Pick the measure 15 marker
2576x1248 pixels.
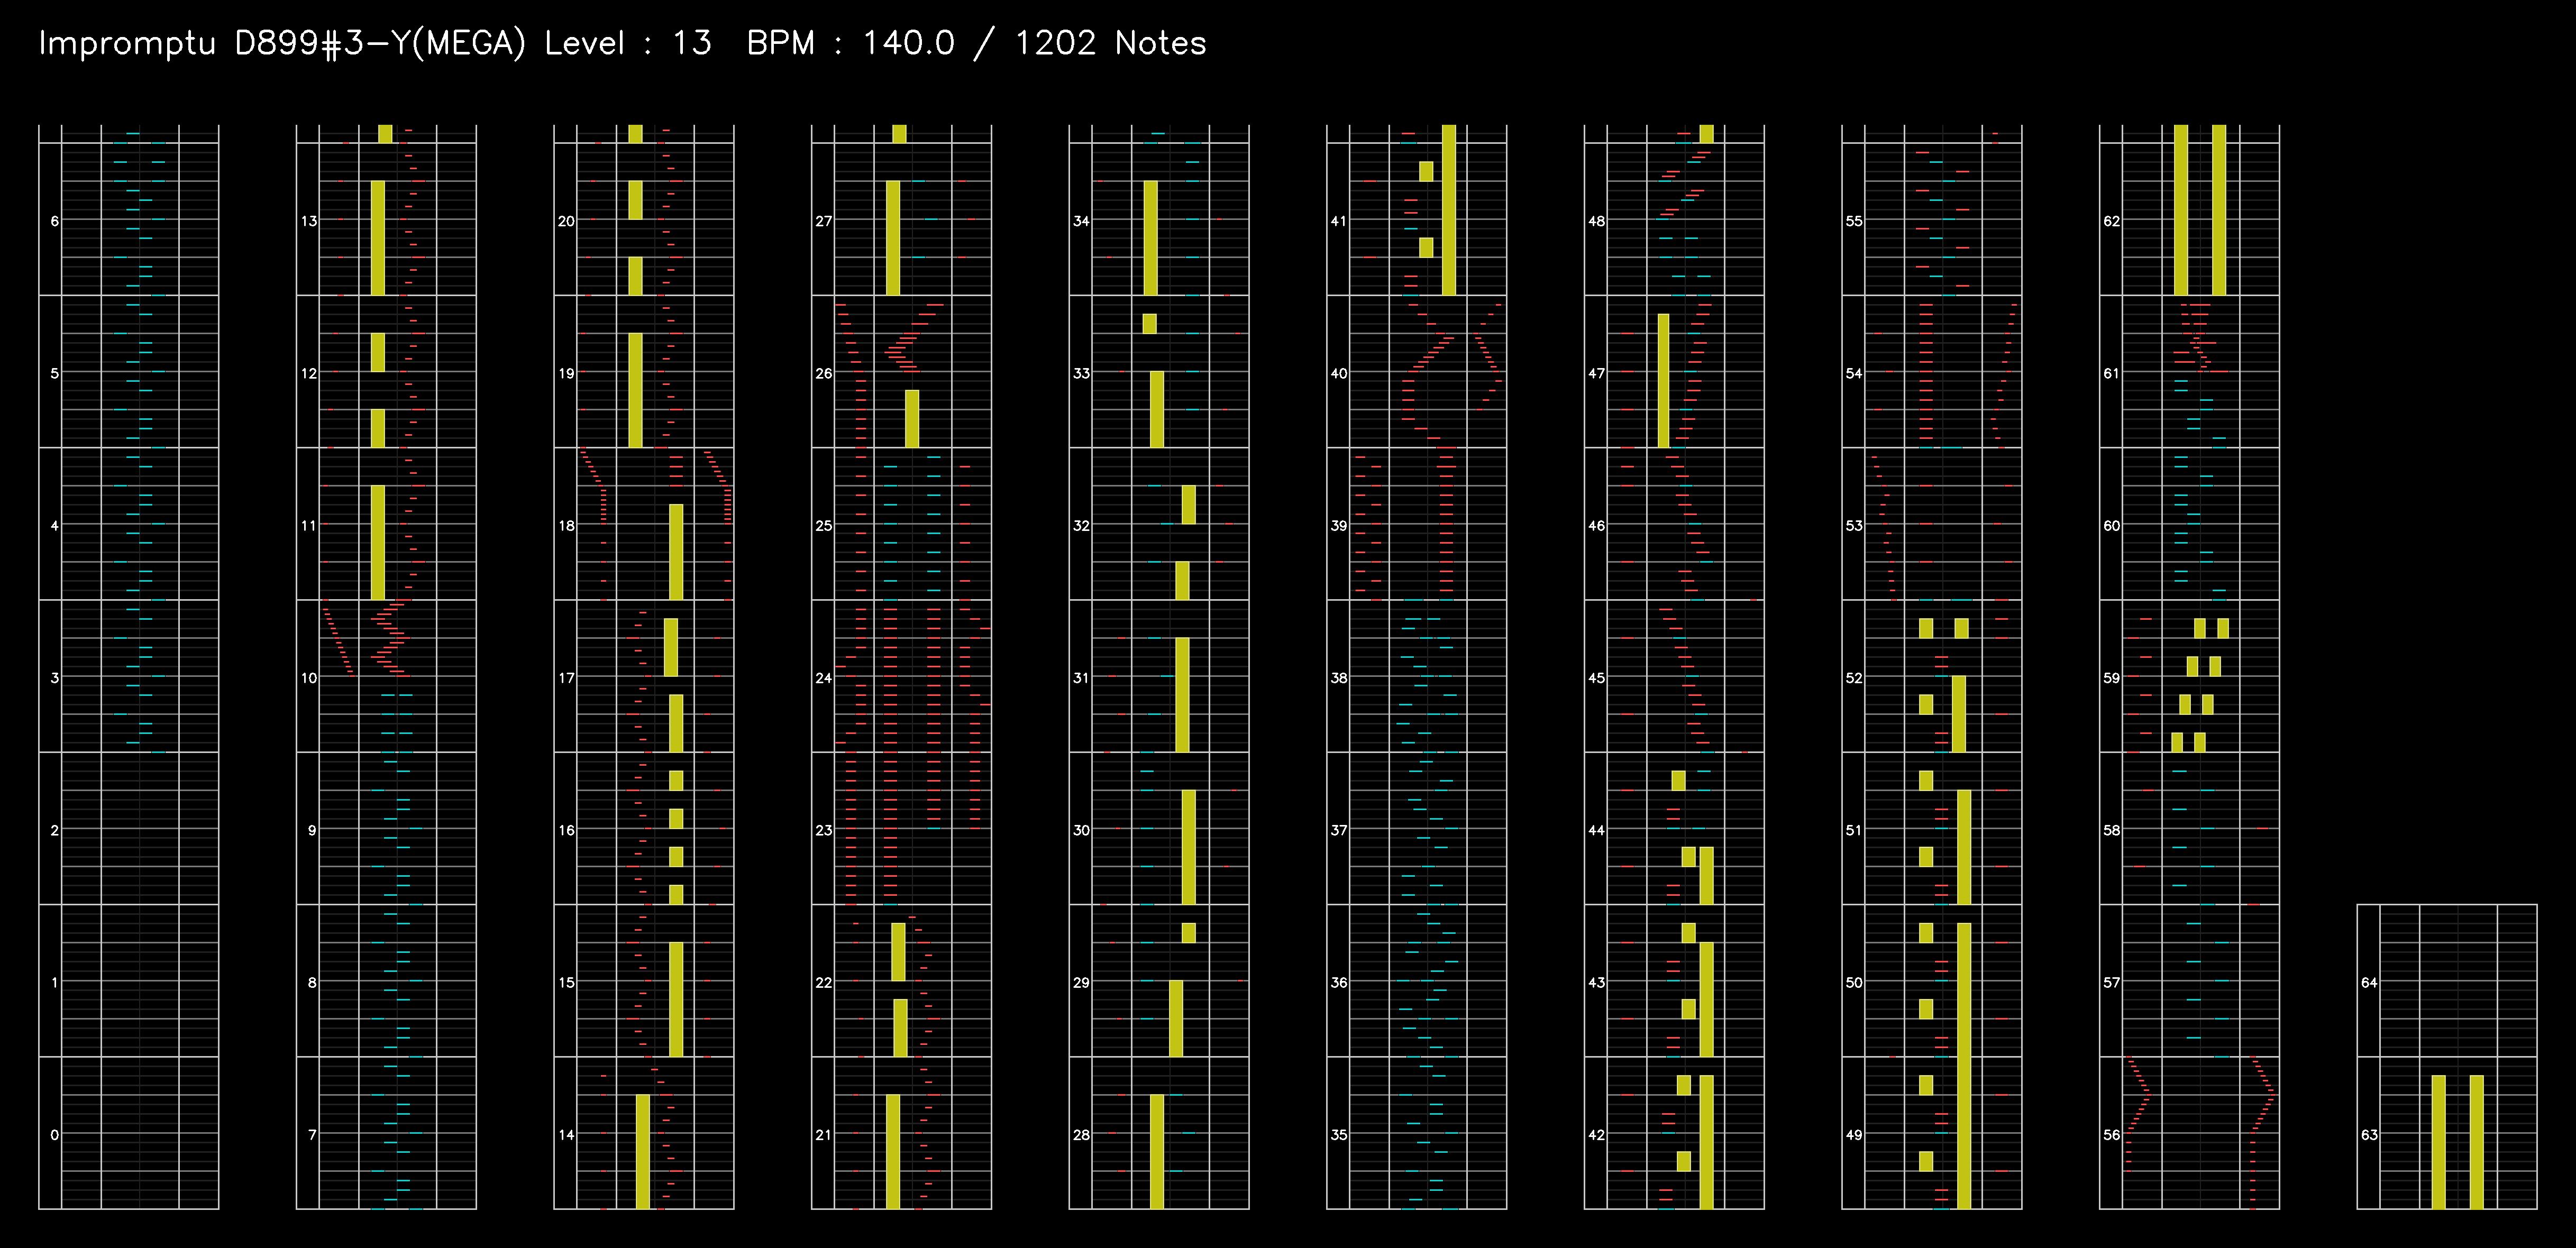pos(566,982)
